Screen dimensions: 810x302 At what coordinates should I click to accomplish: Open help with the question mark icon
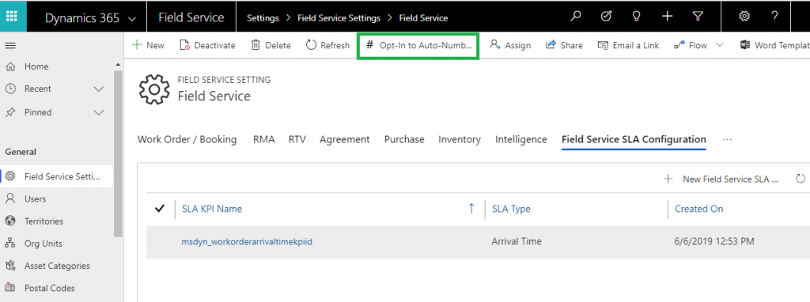pyautogui.click(x=775, y=17)
